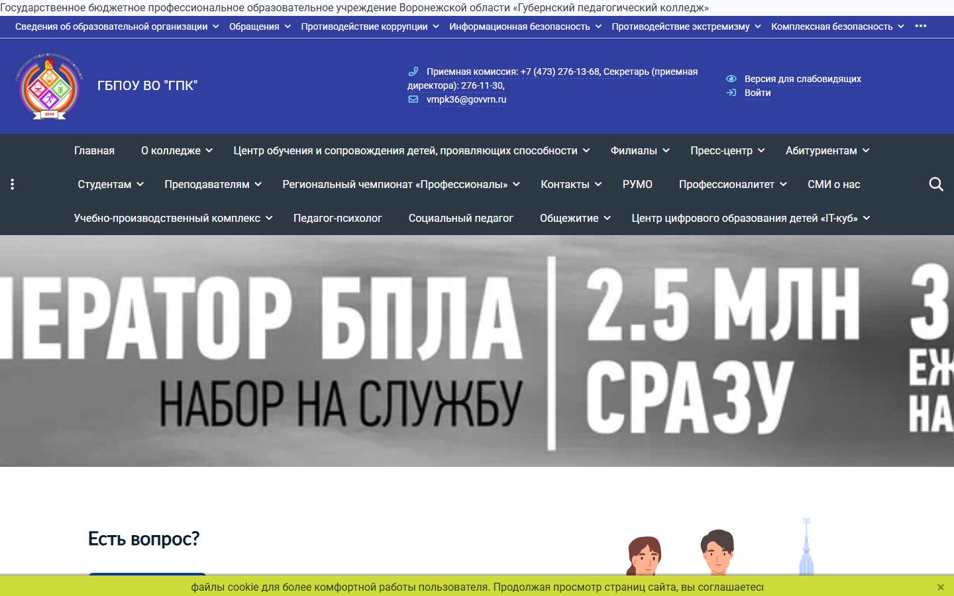Open 'Региональный чемпионат «Профессионалы»' menu
Image resolution: width=954 pixels, height=596 pixels.
[x=401, y=184]
